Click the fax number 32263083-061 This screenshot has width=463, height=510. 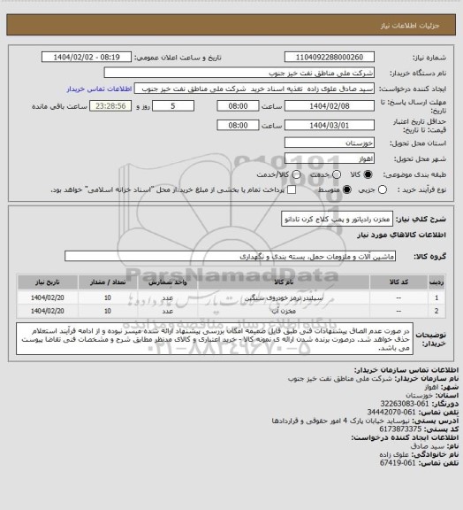405,404
